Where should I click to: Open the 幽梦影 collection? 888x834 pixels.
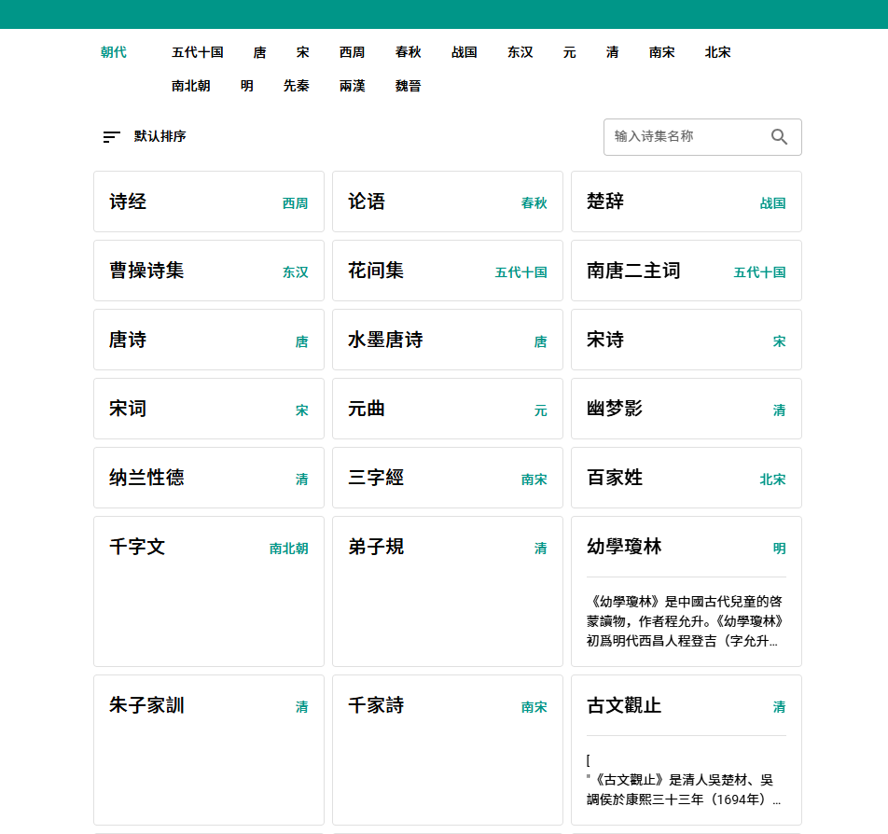pos(687,409)
